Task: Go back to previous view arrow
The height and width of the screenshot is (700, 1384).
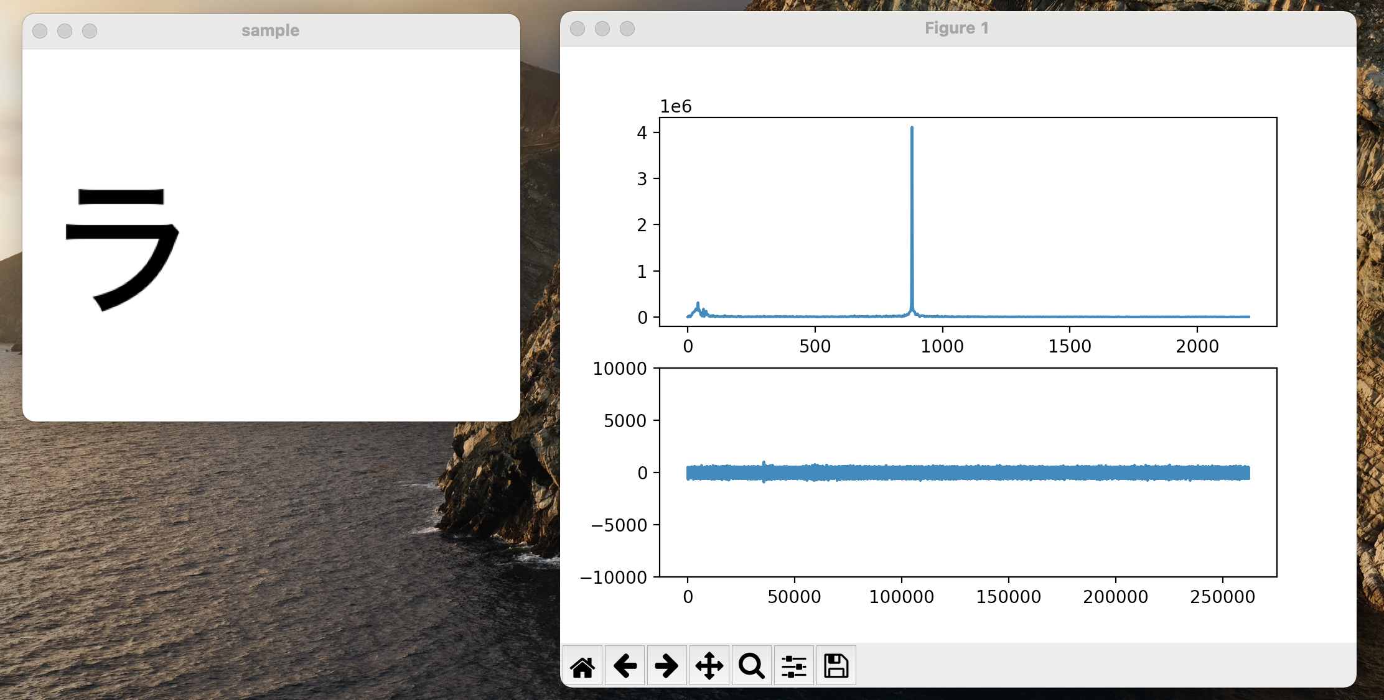Action: (625, 666)
